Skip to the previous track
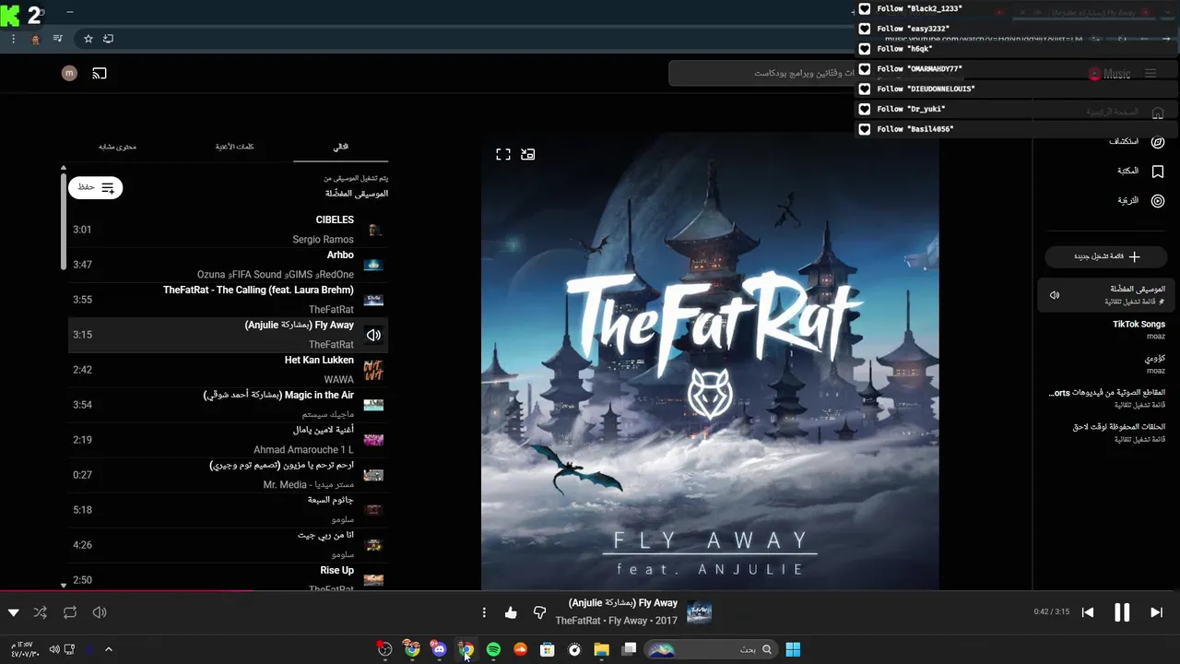Image resolution: width=1180 pixels, height=664 pixels. [x=1088, y=612]
